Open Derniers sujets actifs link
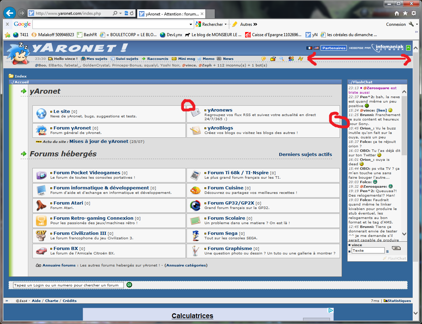 coord(305,154)
